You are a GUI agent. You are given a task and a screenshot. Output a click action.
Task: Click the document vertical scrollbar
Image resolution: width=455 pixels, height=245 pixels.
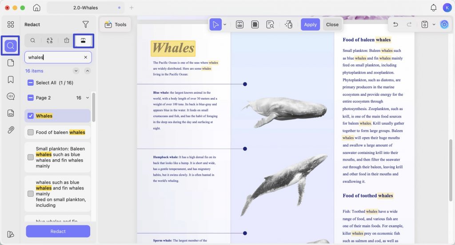coord(451,170)
